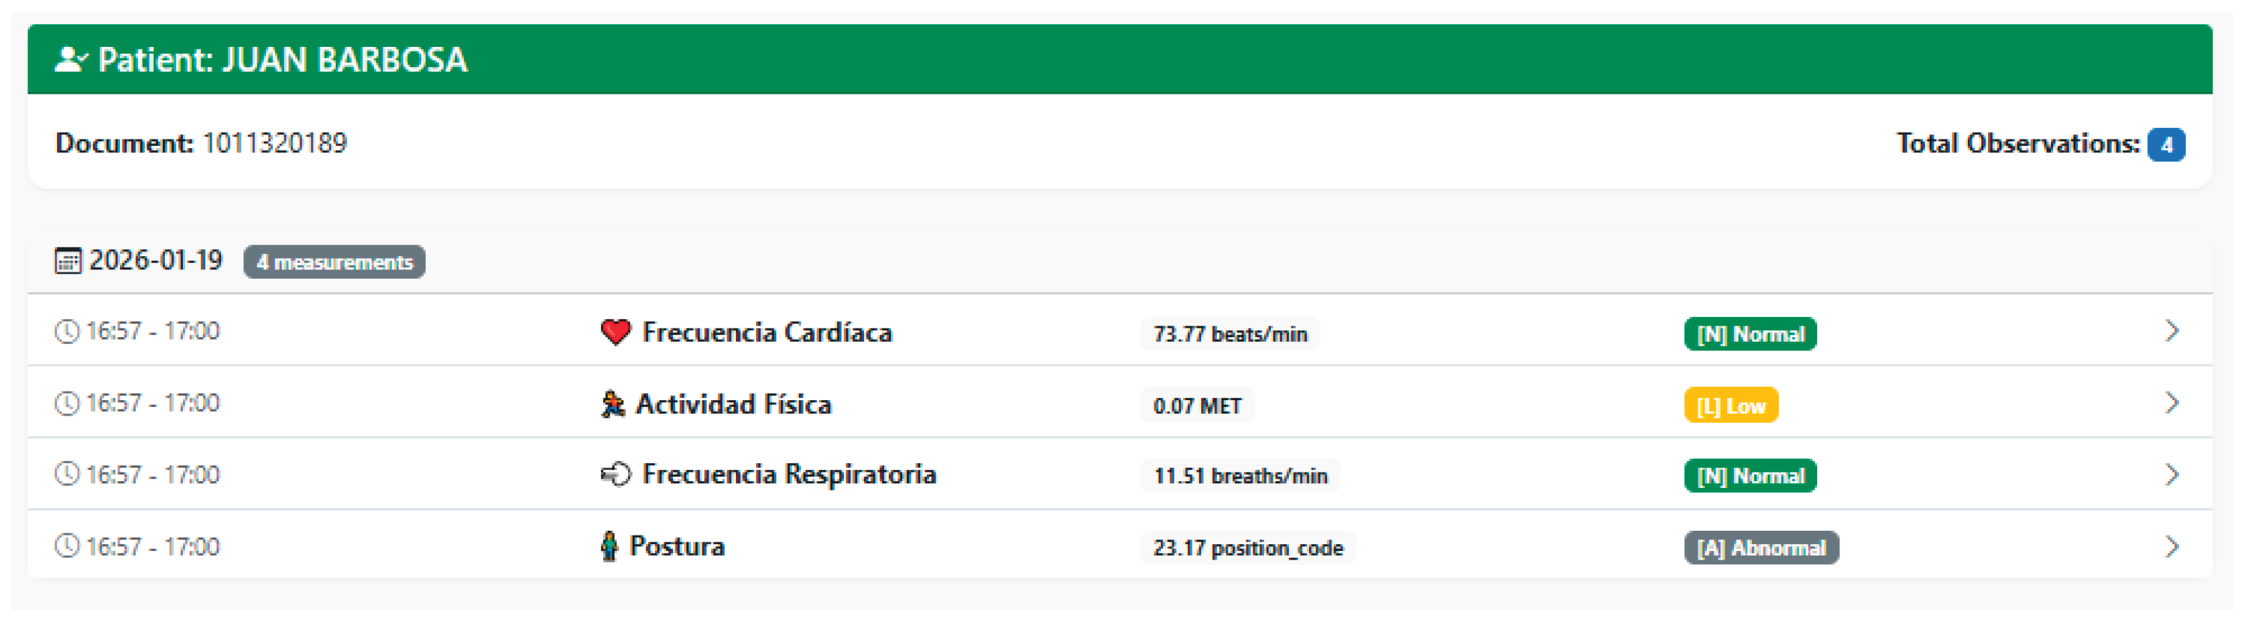Click the clock icon in Frecuencia Cardíaca row
Screen dimensions: 2242x624
67,332
